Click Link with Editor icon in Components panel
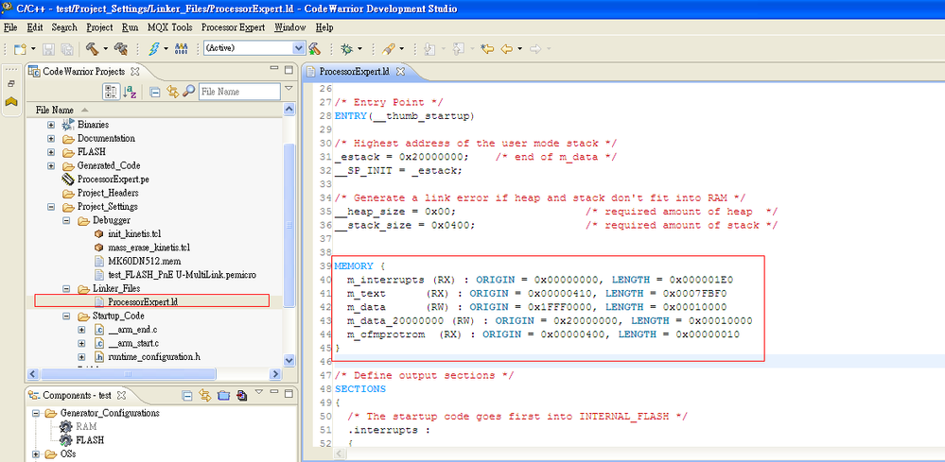This screenshot has height=462, width=945. click(205, 395)
